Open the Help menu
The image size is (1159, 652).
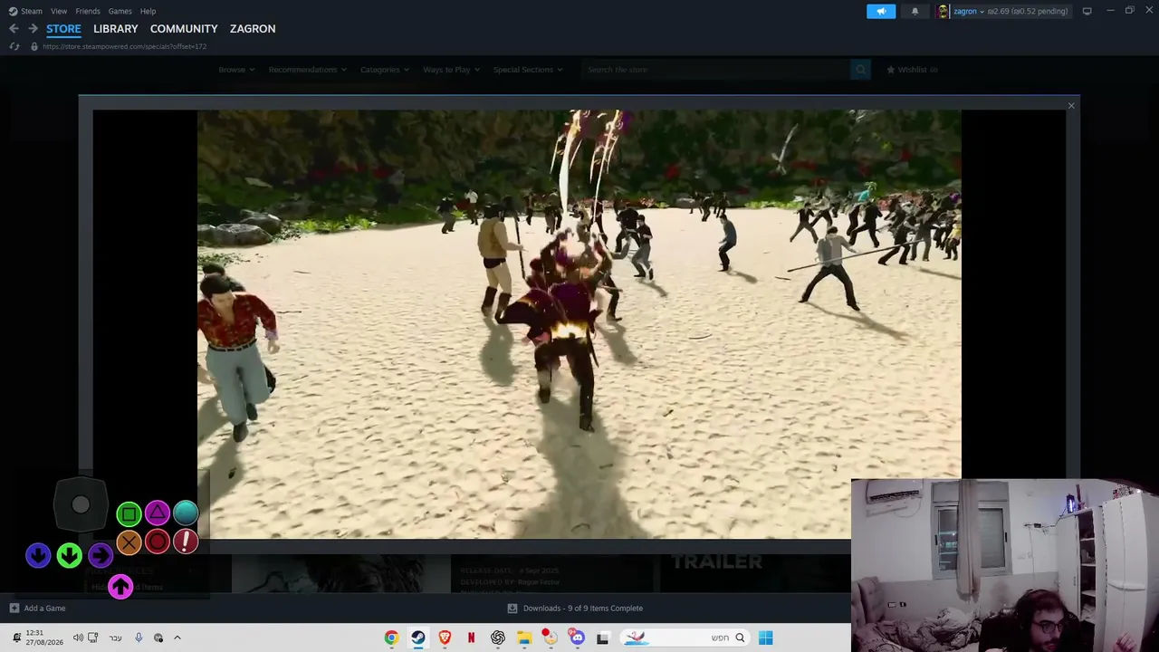click(x=148, y=11)
